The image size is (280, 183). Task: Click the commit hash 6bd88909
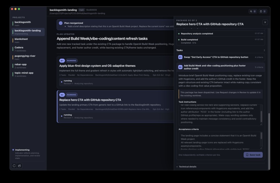pos(91,10)
